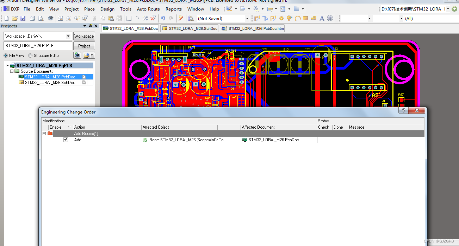Uncheck the Add Room modification checkbox
This screenshot has width=459, height=246.
[x=66, y=140]
